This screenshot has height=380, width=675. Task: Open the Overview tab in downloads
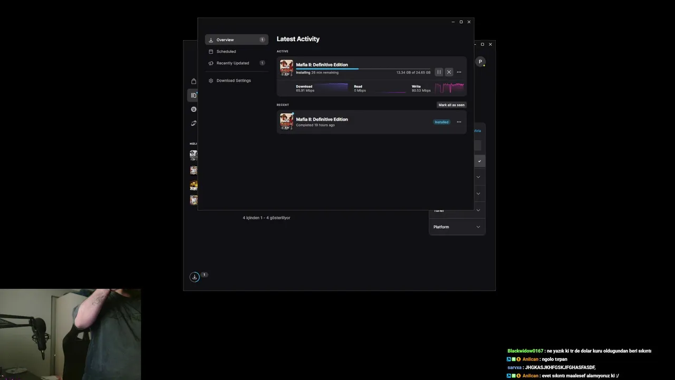236,40
